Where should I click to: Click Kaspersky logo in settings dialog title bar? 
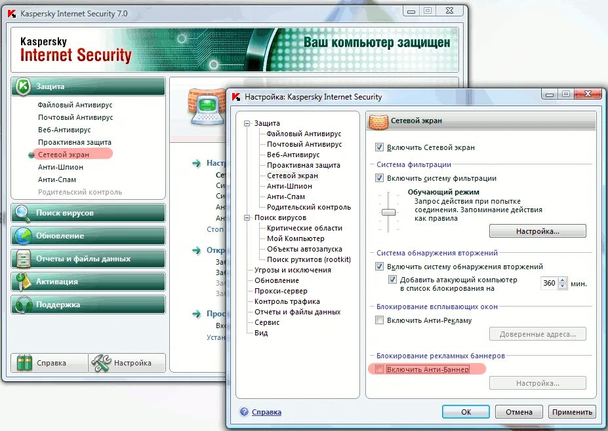click(235, 97)
